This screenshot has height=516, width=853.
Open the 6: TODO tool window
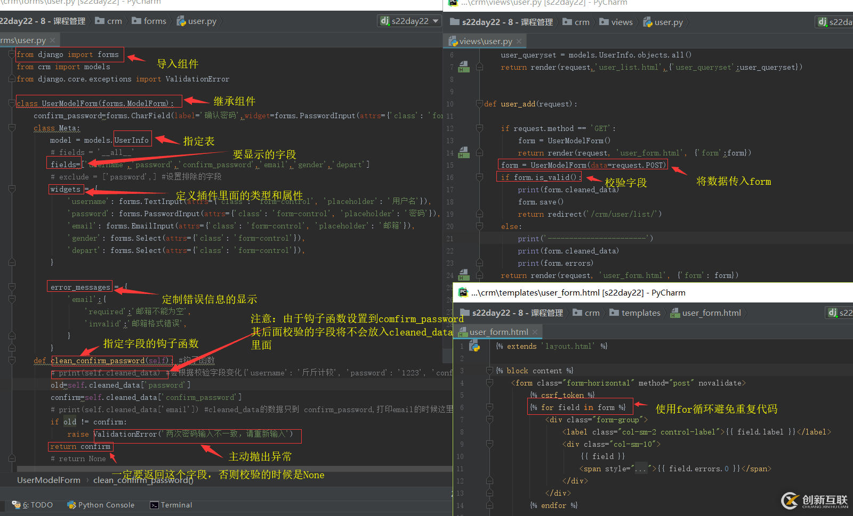click(x=33, y=505)
